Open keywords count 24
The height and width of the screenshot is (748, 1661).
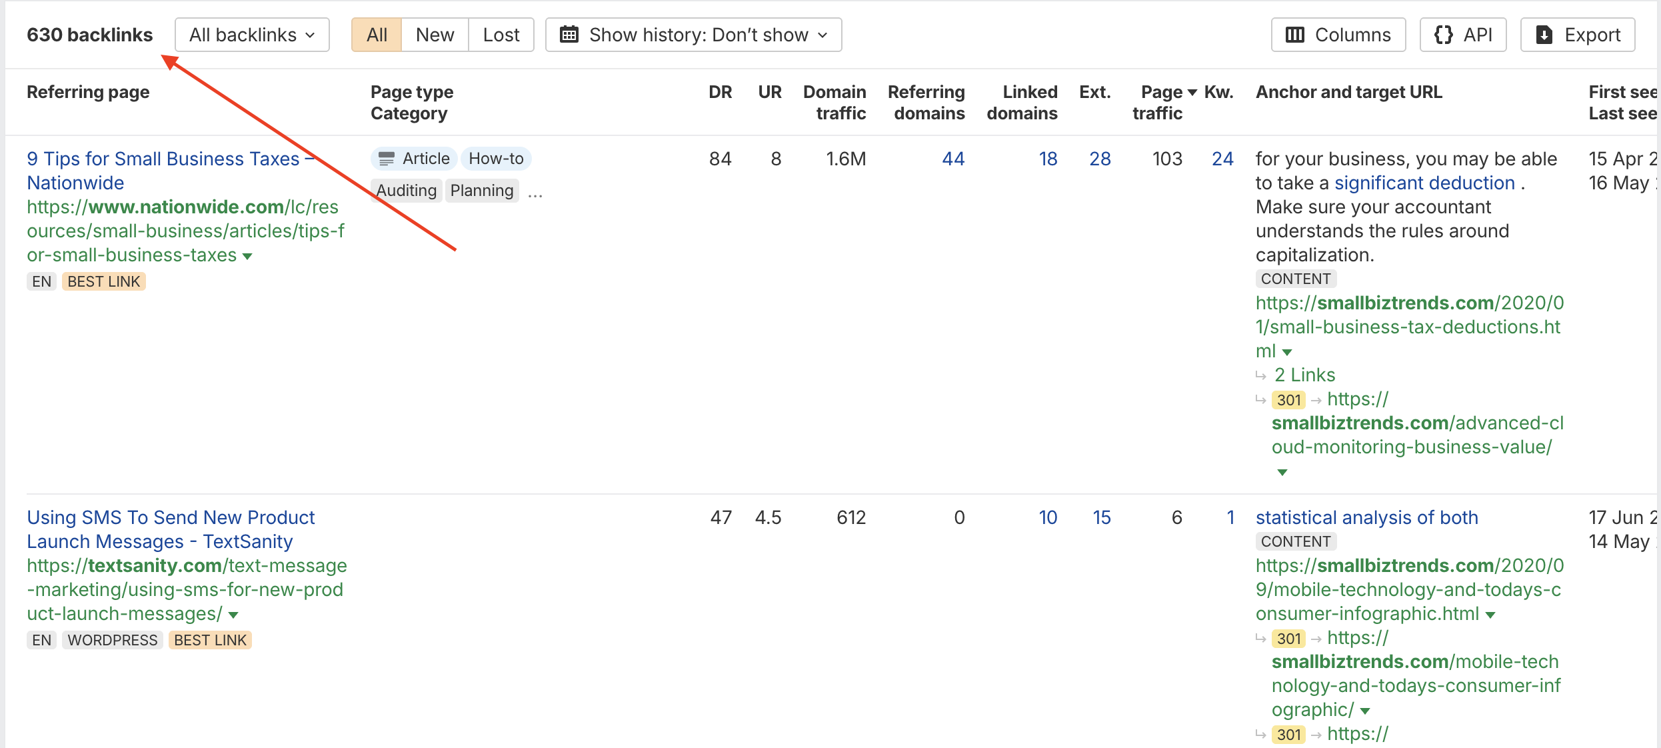click(1222, 159)
